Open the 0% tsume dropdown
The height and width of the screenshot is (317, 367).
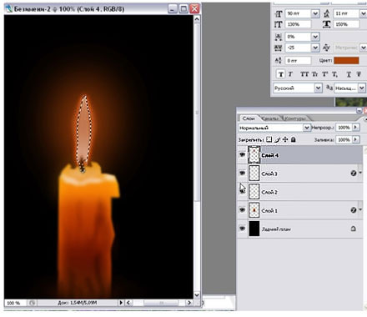(315, 37)
